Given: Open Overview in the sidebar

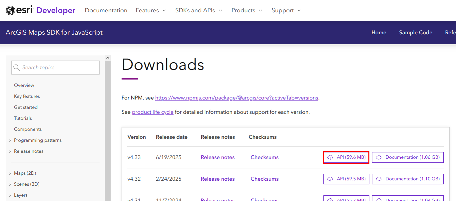Looking at the screenshot, I should coord(24,85).
